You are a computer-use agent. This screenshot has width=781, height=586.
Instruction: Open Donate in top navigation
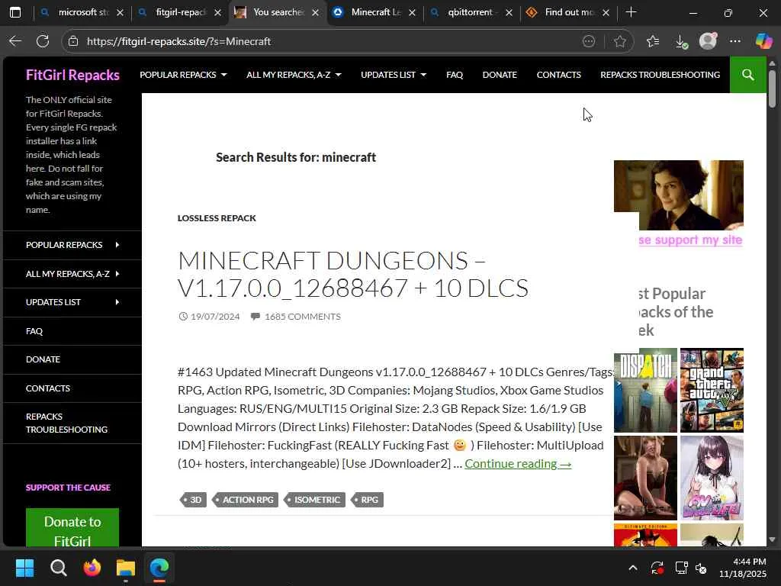click(x=500, y=75)
